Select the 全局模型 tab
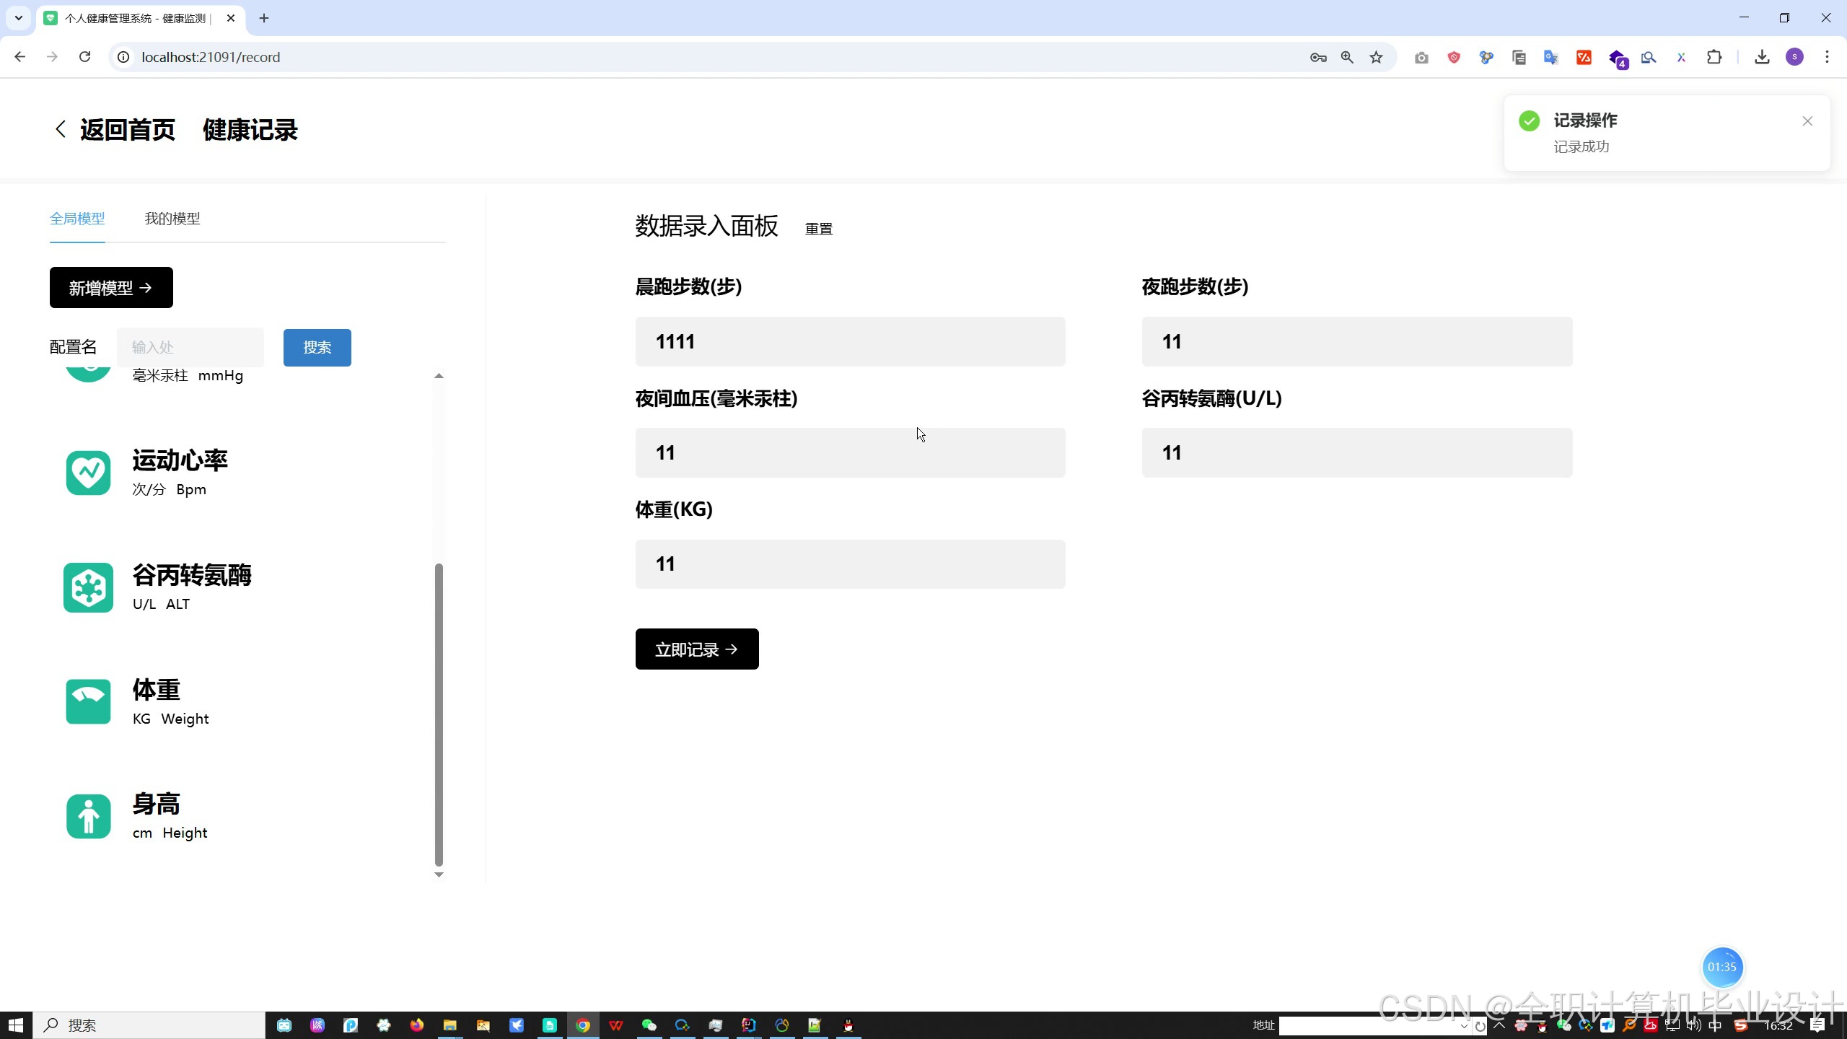Image resolution: width=1847 pixels, height=1039 pixels. 77,219
